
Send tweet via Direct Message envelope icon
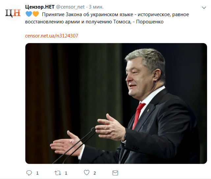coord(115,173)
